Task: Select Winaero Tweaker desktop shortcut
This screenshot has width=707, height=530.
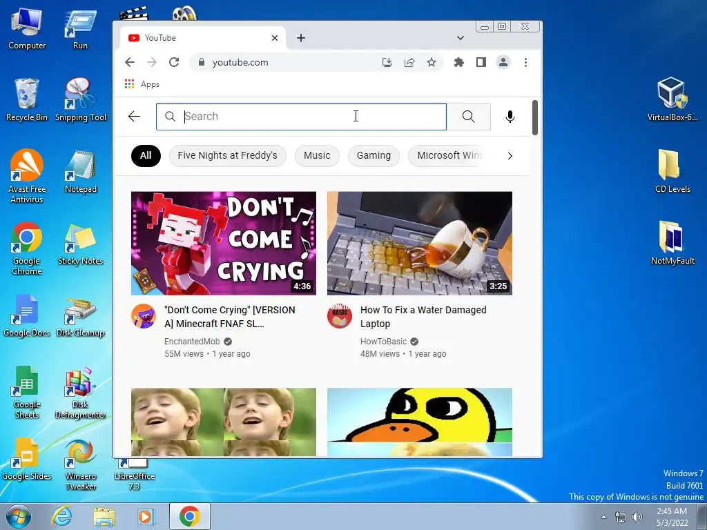Action: [81, 464]
